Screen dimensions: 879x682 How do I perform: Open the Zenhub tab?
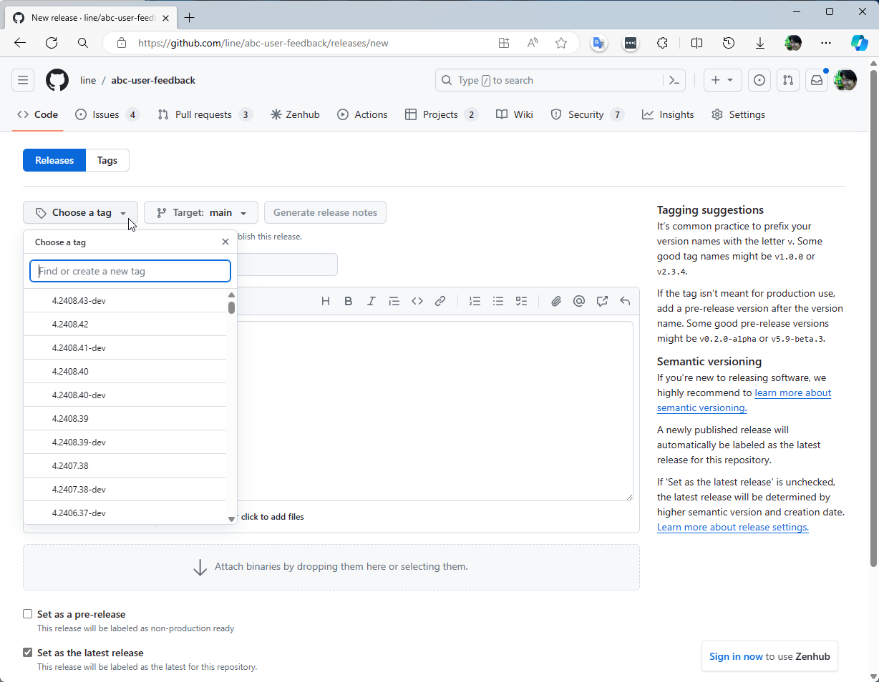[x=295, y=114]
